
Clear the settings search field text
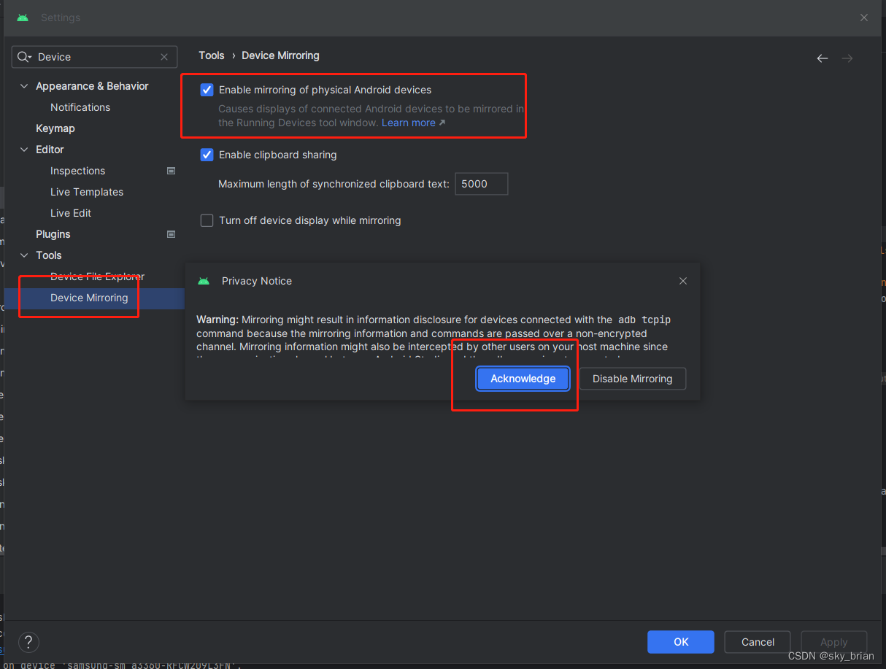(164, 57)
